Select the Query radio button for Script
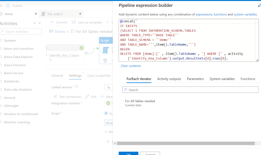The image size is (261, 155). coord(106,113)
